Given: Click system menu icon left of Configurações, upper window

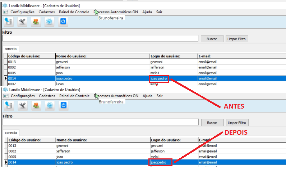Looking at the screenshot, I should tap(6, 12).
